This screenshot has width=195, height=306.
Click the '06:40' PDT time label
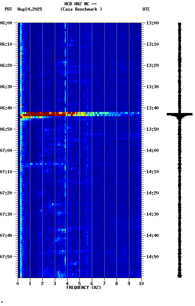coord(6,108)
